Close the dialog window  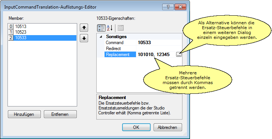[181, 7]
